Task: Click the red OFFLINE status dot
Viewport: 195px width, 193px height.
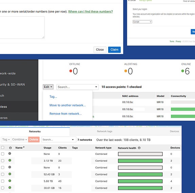Action: (71, 71)
